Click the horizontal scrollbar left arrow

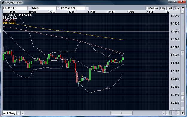pyautogui.click(x=22, y=113)
